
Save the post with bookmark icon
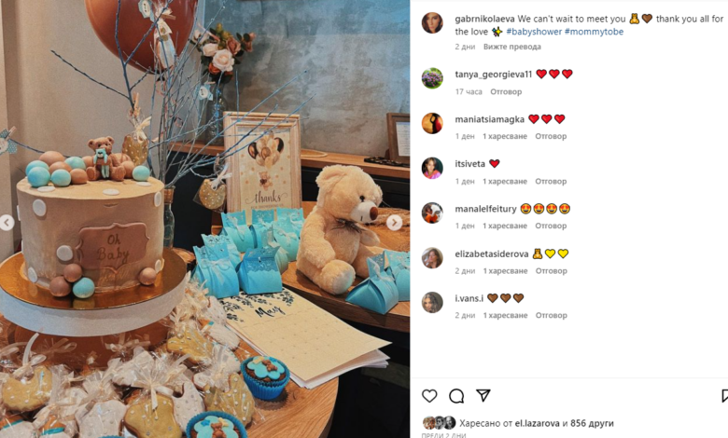[724, 396]
